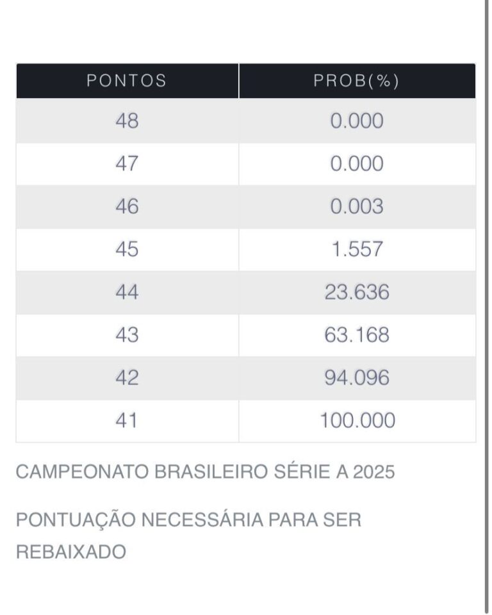
Task: Click the 23.636 probability value
Action: coord(357,293)
